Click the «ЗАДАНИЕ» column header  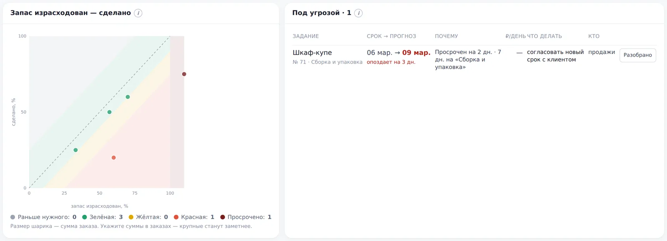tap(306, 36)
